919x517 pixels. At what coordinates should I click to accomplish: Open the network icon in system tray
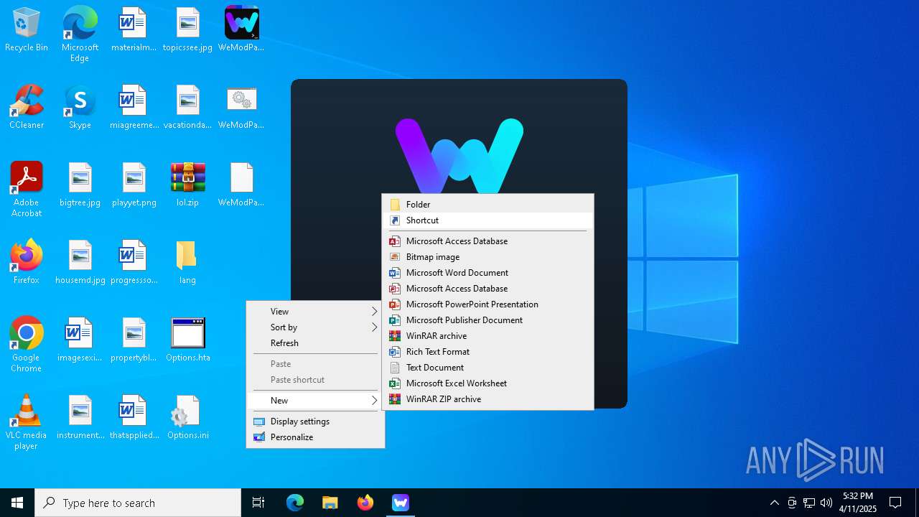[809, 503]
